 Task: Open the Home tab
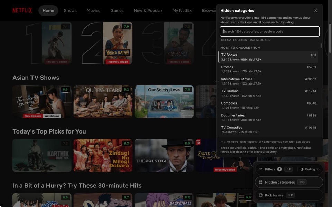tap(48, 11)
